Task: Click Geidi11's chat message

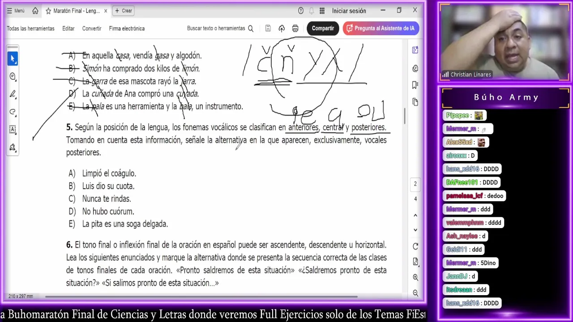Action: tap(465, 250)
